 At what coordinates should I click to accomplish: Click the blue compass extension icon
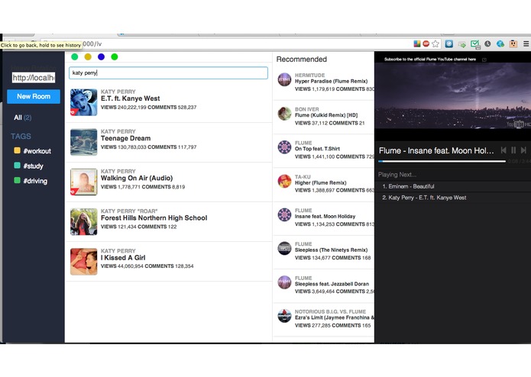[449, 43]
